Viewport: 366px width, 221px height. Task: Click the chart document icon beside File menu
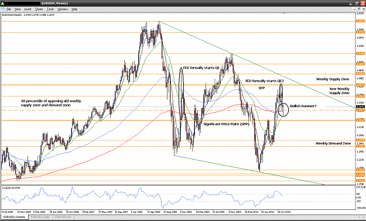coord(3,9)
